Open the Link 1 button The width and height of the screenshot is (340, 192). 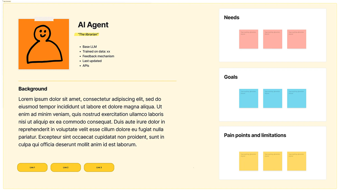click(x=32, y=167)
